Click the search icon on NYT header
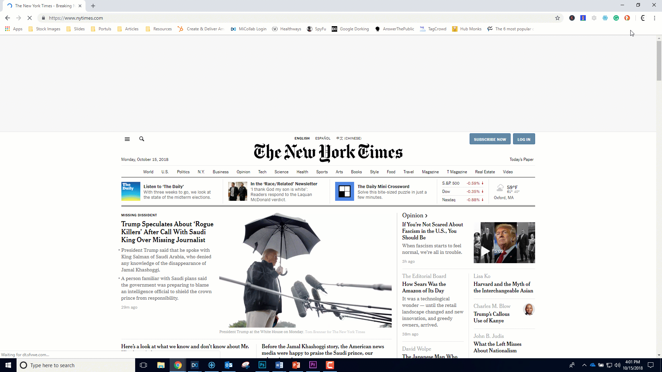This screenshot has height=372, width=662. 141,139
